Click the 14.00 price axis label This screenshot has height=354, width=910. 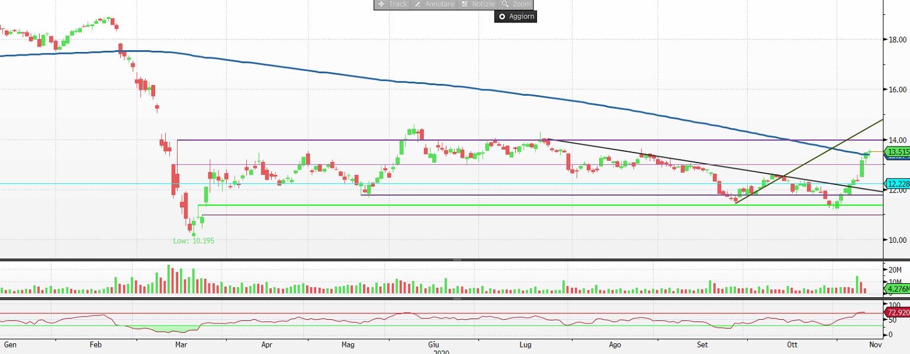click(x=897, y=140)
